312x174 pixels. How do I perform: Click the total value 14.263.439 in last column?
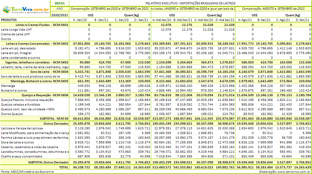(x=303, y=167)
